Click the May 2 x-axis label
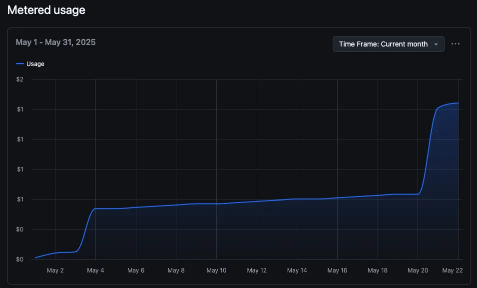This screenshot has height=288, width=477. [55, 270]
